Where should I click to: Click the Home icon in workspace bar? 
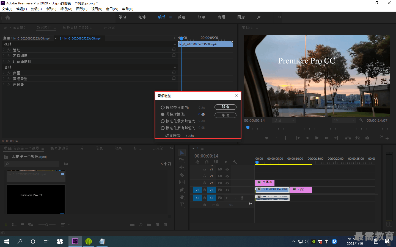(7, 17)
